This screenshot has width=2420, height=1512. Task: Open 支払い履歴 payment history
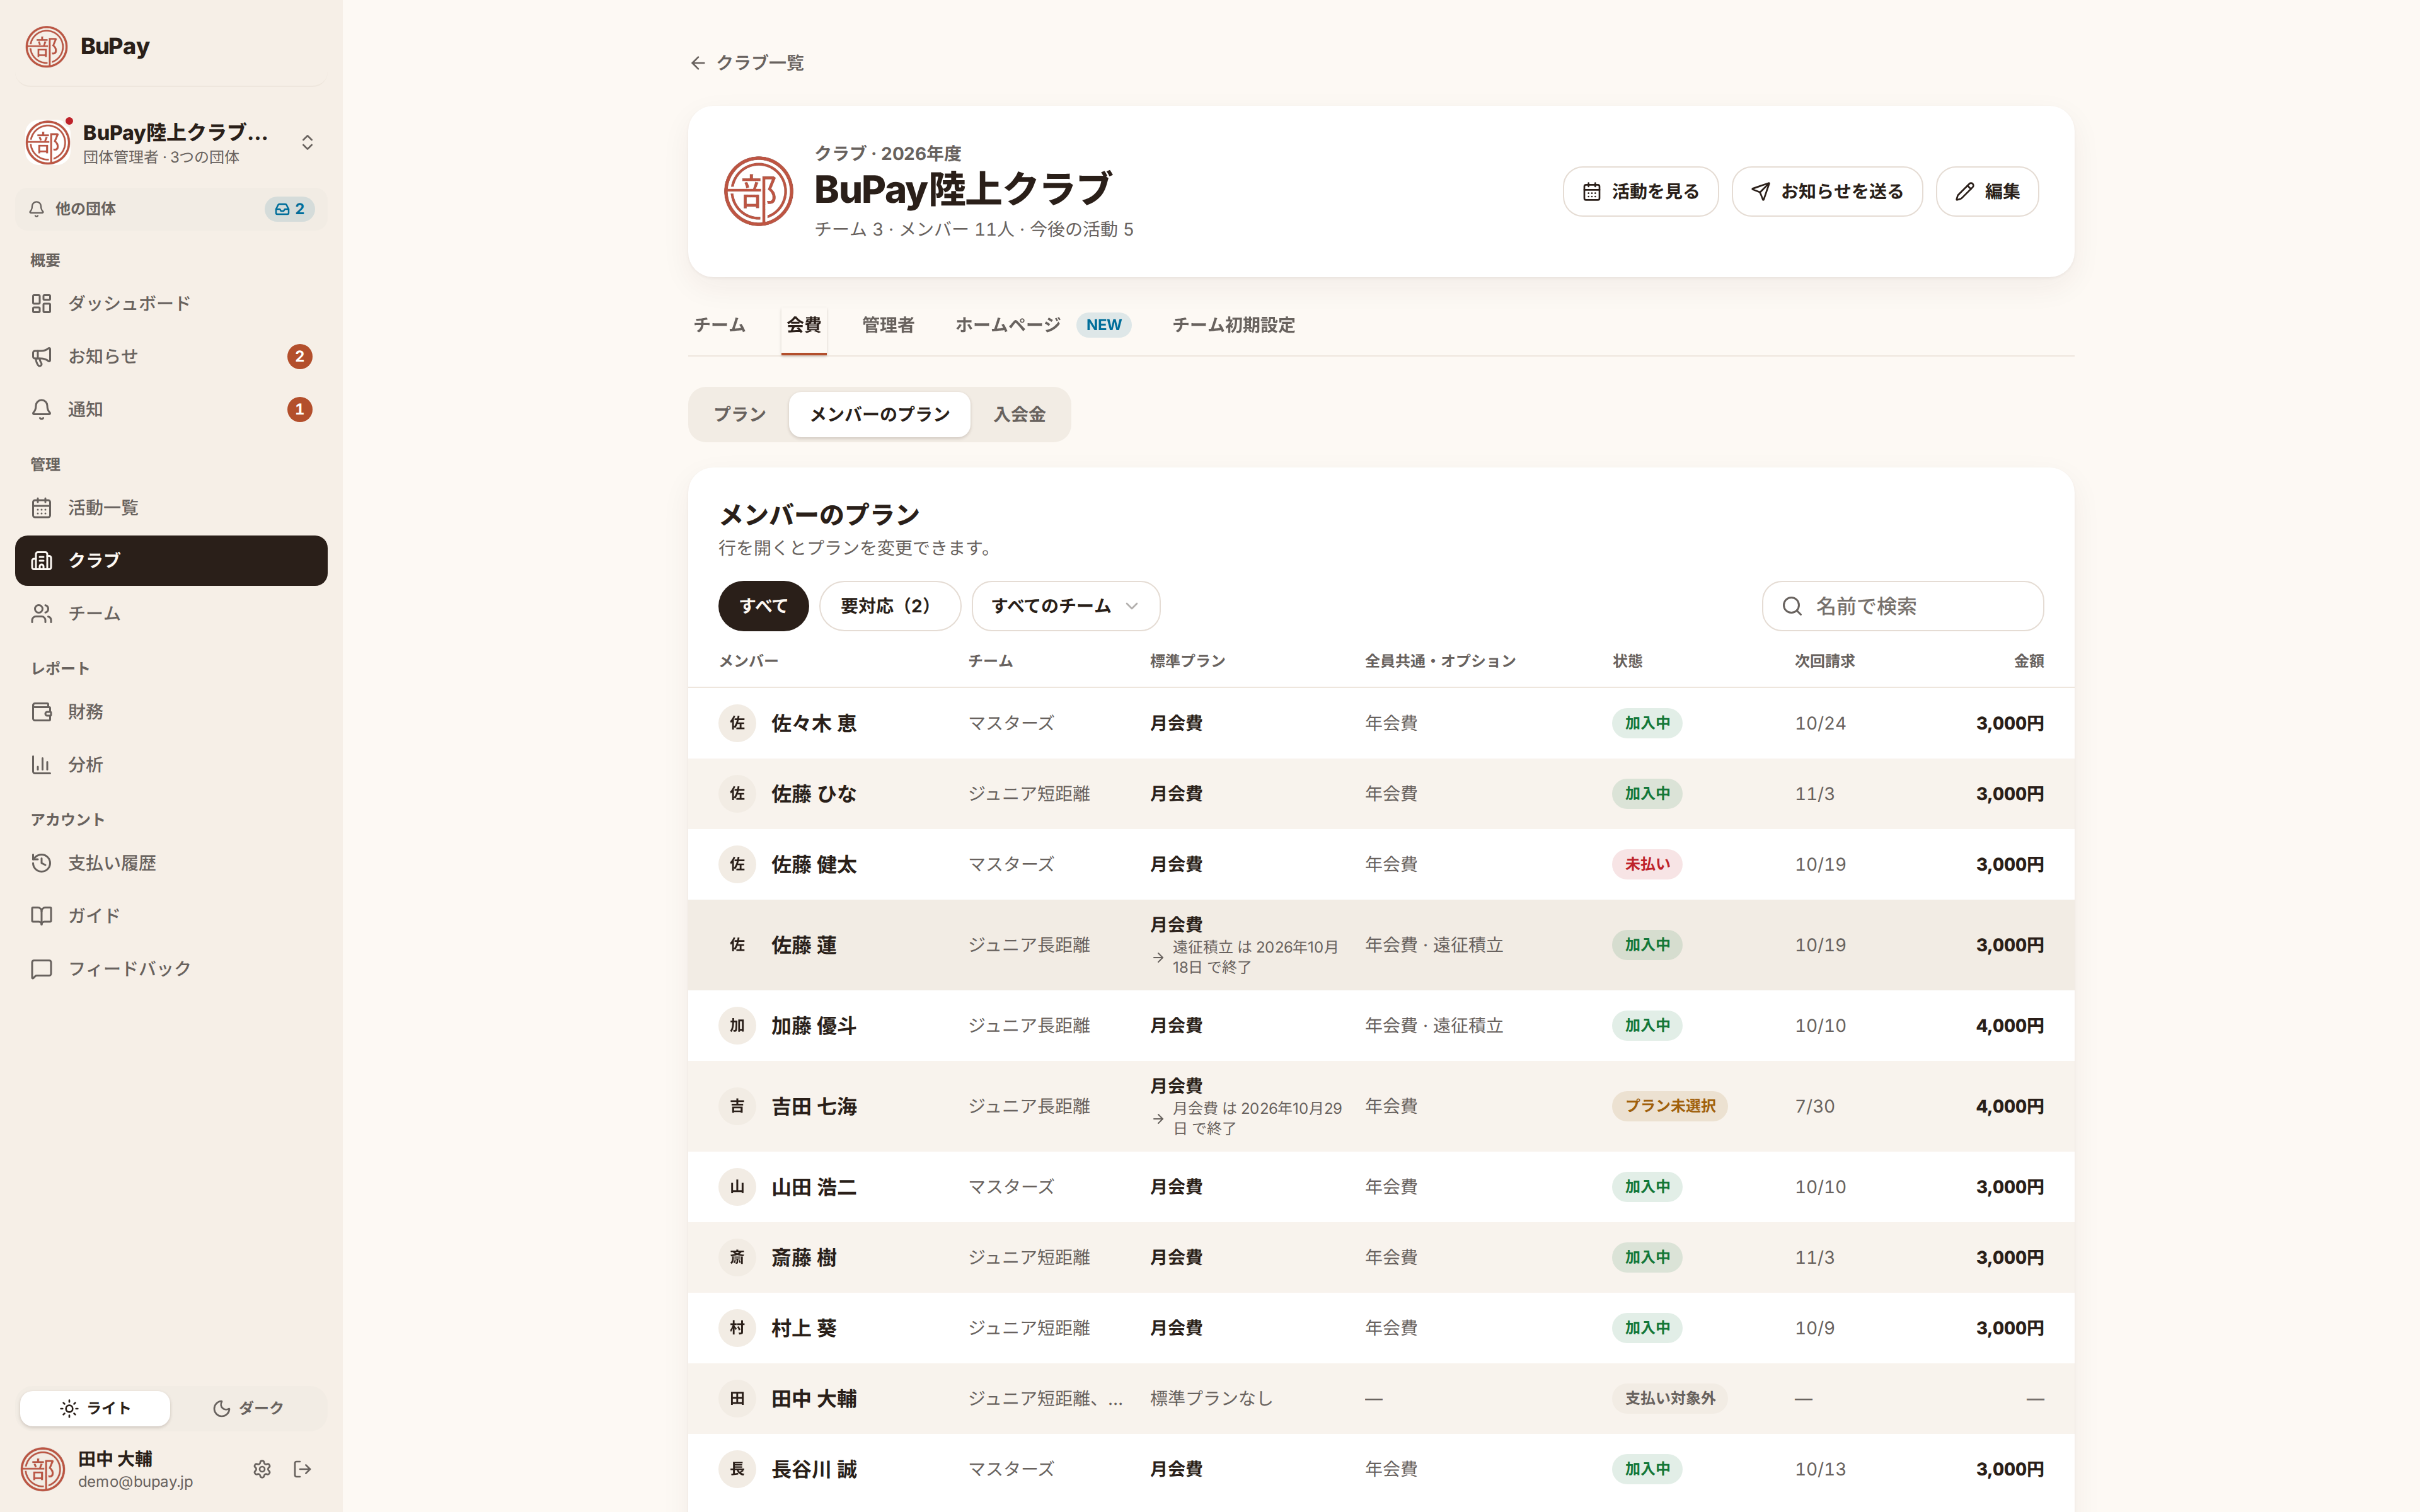pos(171,863)
